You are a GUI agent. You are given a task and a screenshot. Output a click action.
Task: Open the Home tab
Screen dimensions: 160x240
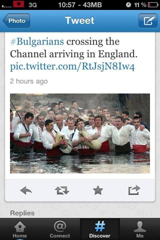[20, 229]
